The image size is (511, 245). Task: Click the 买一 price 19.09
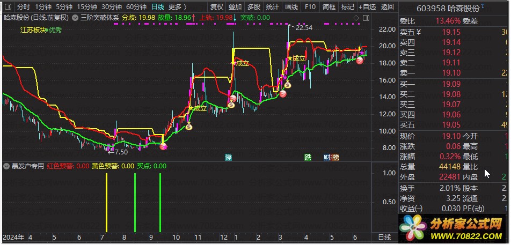tap(451, 84)
